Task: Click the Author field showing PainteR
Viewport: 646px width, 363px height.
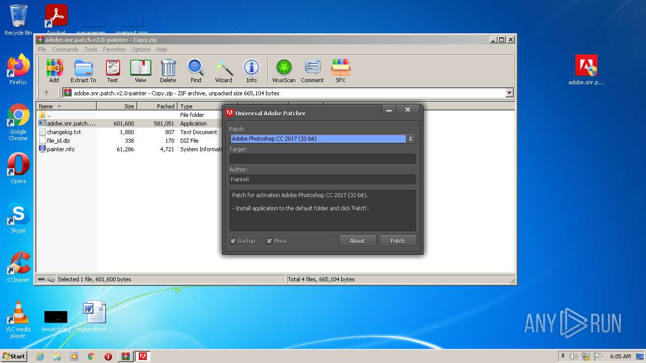Action: (322, 179)
